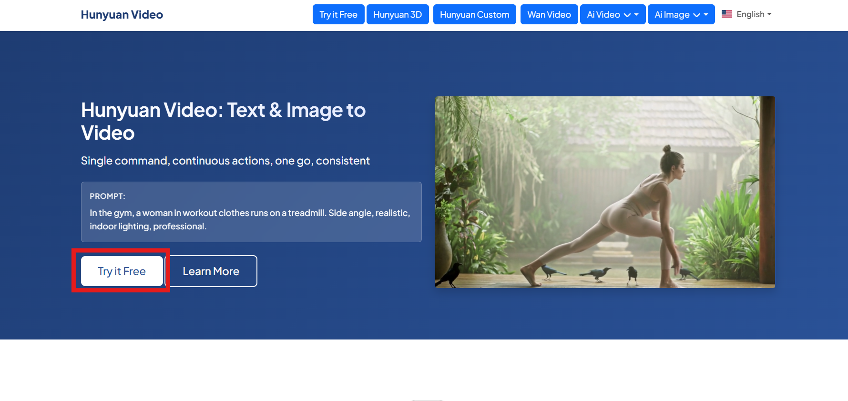Image resolution: width=848 pixels, height=401 pixels.
Task: Expand the Ai Image dropdown menu
Action: 681,14
